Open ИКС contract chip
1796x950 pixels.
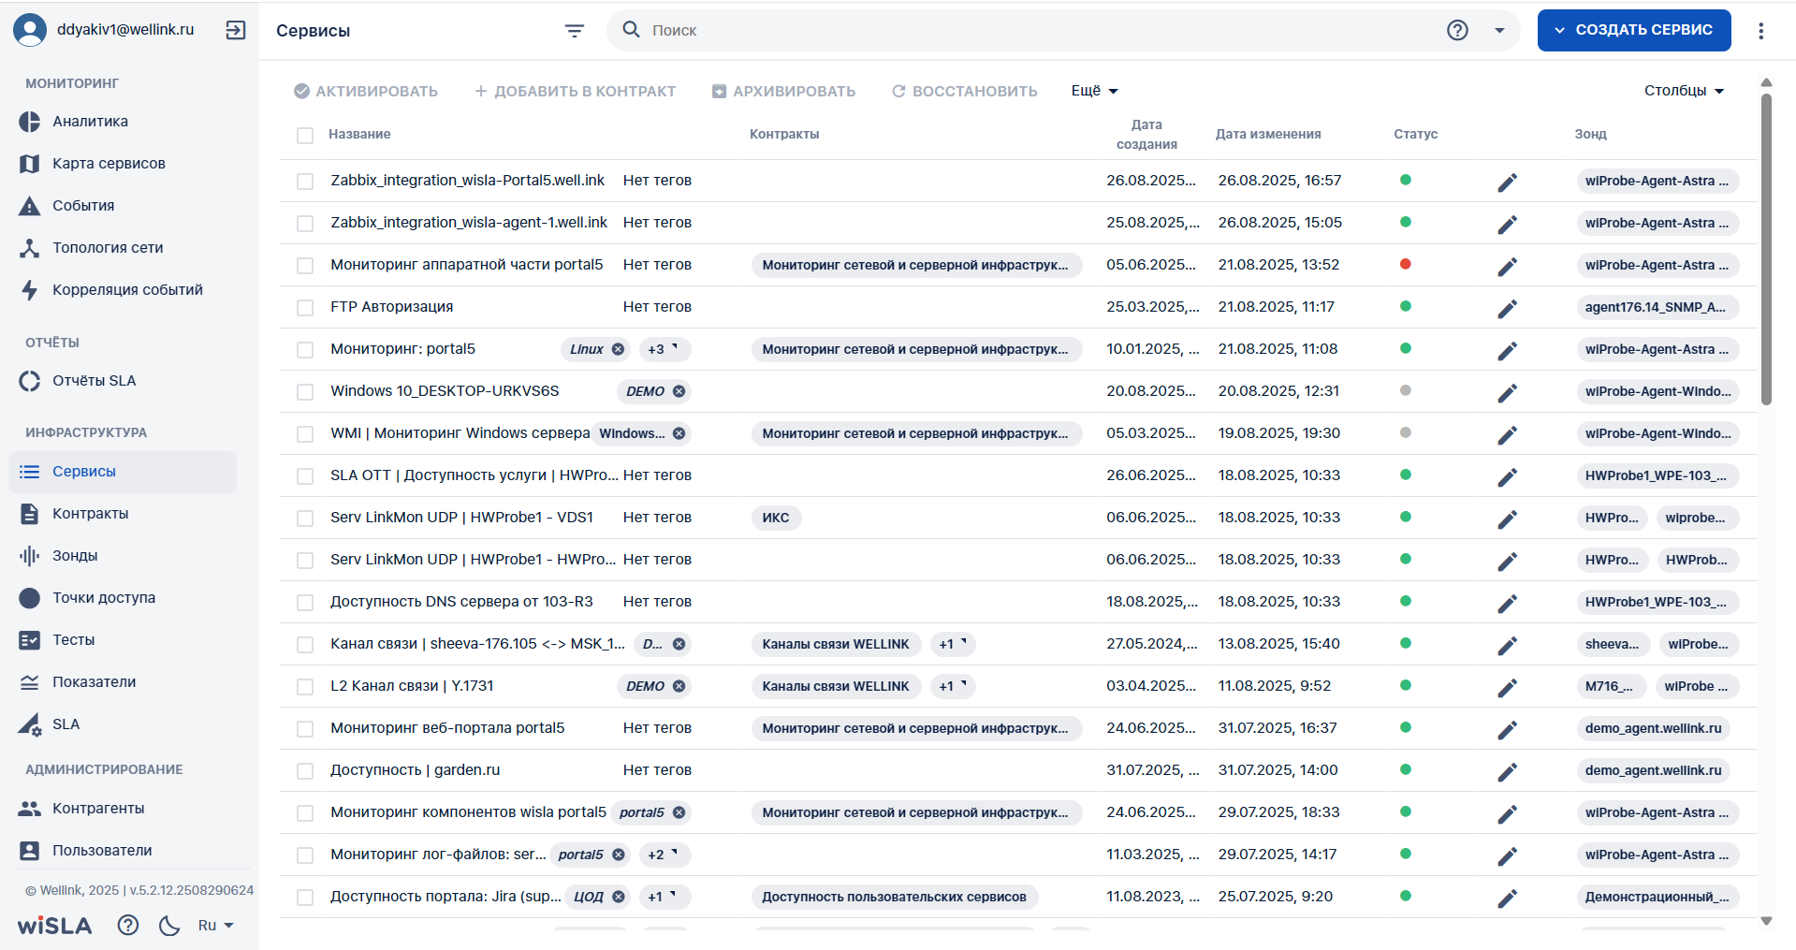click(776, 518)
